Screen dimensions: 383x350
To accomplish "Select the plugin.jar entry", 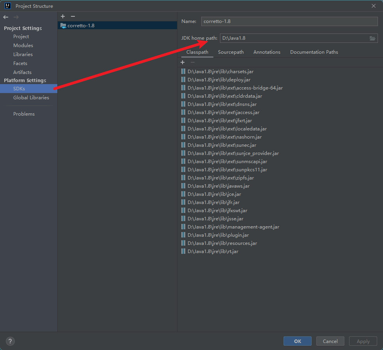I will (218, 235).
